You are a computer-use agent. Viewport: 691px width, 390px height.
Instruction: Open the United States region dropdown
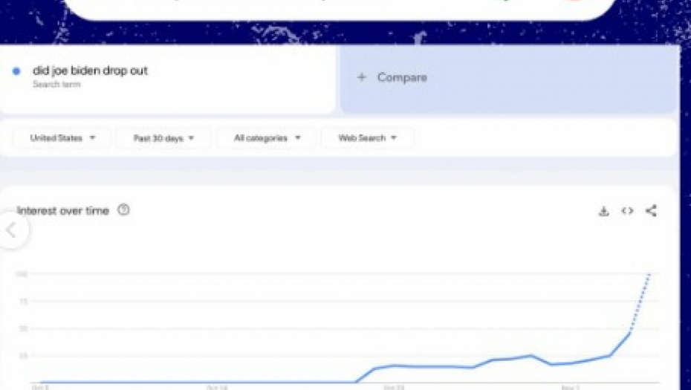[x=62, y=138]
